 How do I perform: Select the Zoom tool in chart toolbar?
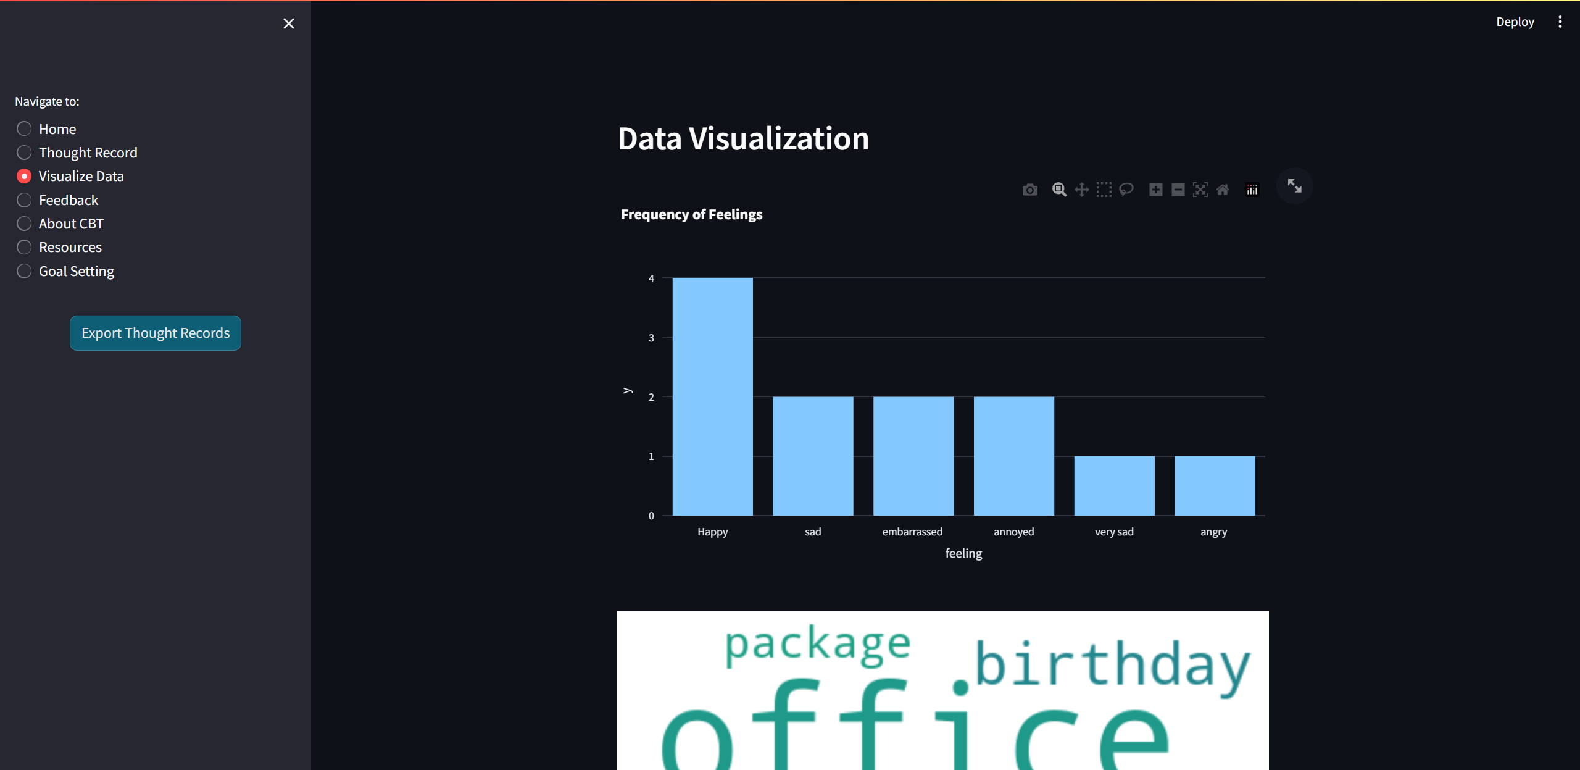[x=1059, y=190]
